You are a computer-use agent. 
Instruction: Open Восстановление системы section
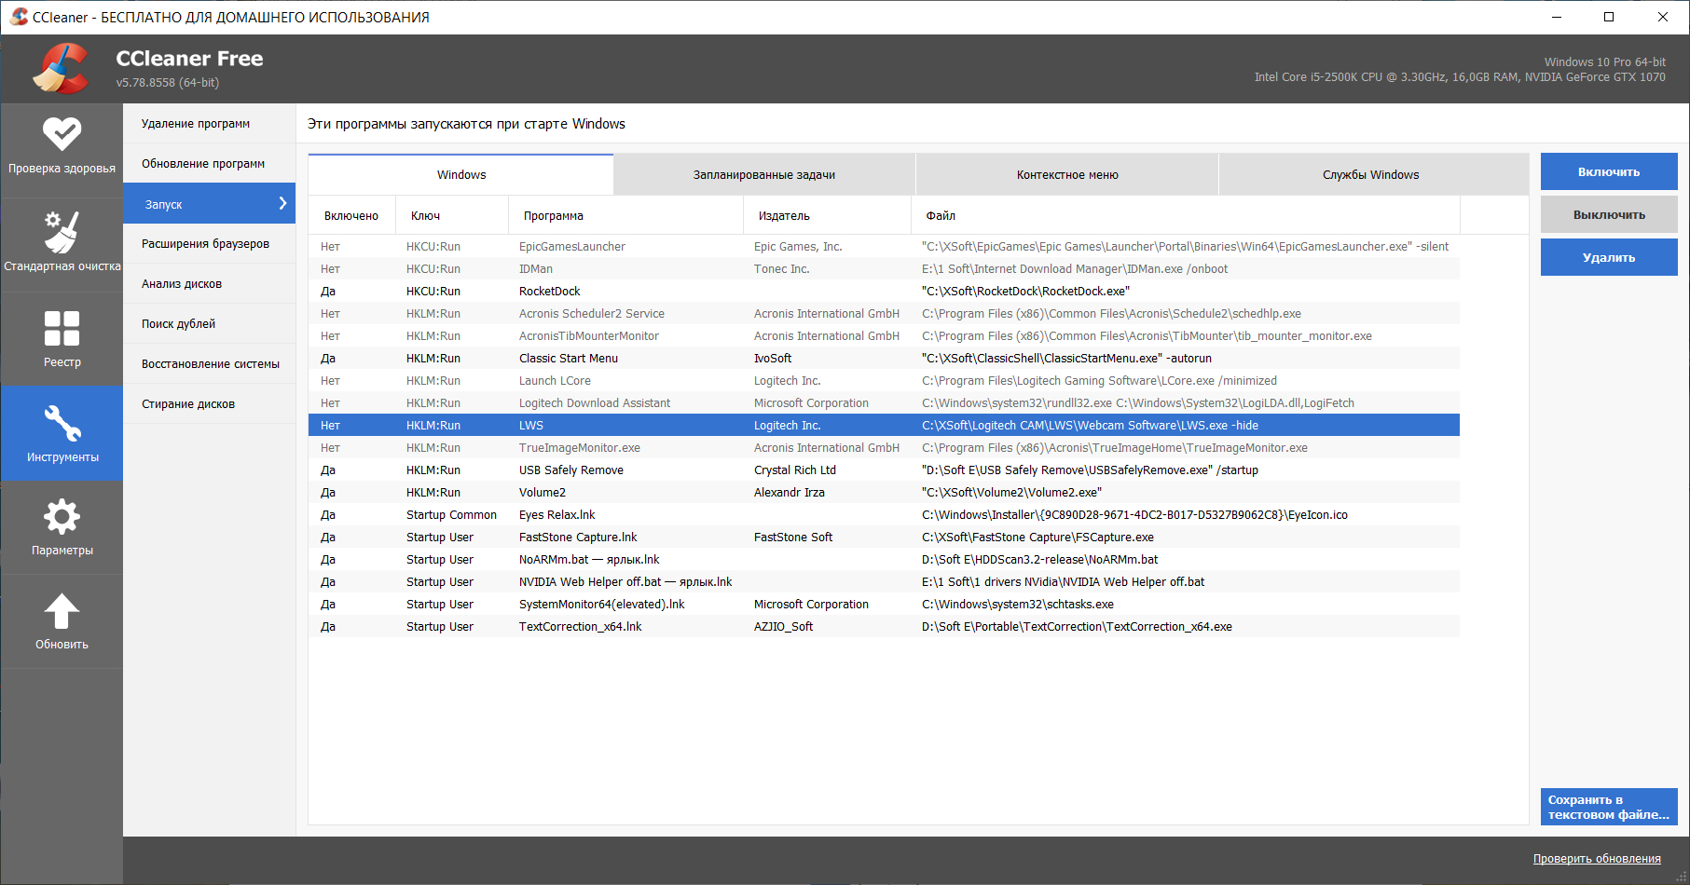coord(209,364)
